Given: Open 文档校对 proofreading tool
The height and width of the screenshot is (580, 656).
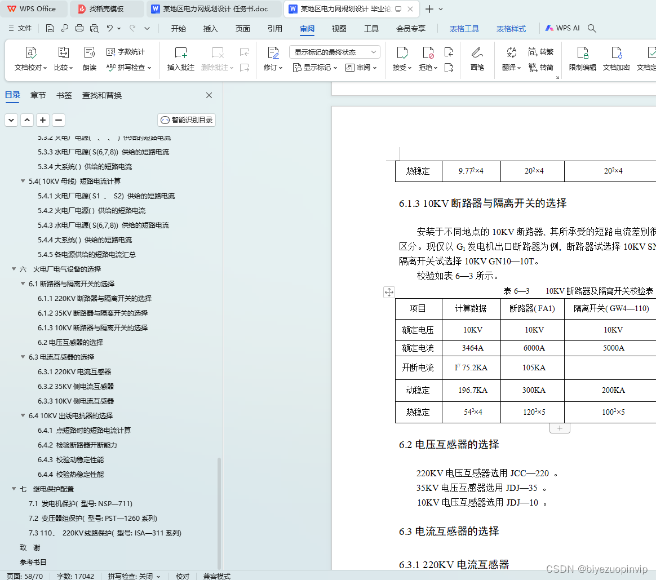Looking at the screenshot, I should pyautogui.click(x=30, y=59).
